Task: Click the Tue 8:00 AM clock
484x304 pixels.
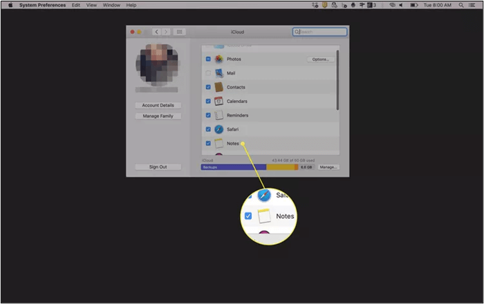Action: coord(438,5)
